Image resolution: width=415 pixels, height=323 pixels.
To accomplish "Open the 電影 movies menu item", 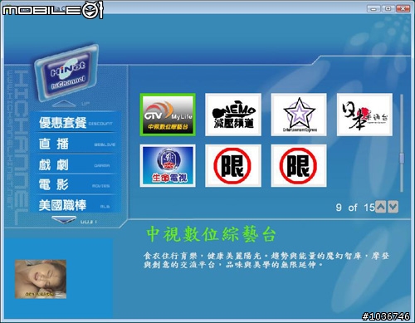I will click(76, 185).
